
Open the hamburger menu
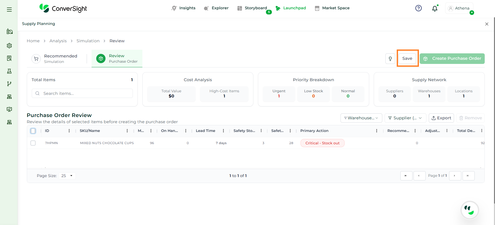point(9,10)
